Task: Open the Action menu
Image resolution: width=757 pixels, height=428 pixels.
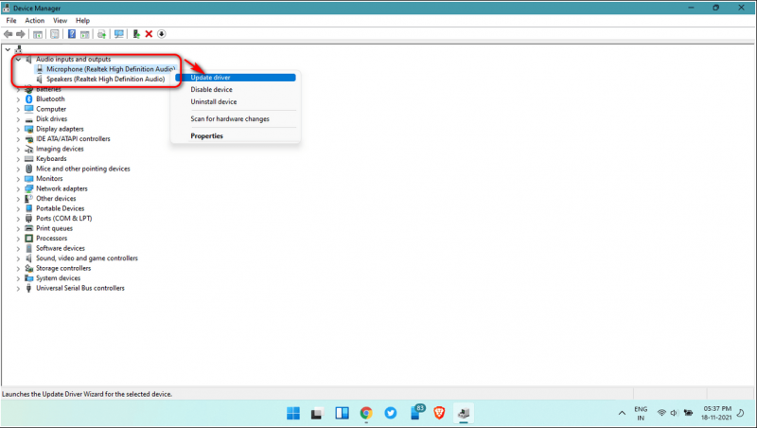Action: pos(35,20)
